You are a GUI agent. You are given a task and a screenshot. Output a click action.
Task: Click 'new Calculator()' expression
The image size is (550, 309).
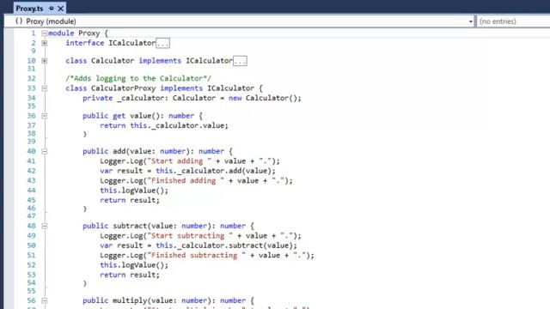click(263, 98)
